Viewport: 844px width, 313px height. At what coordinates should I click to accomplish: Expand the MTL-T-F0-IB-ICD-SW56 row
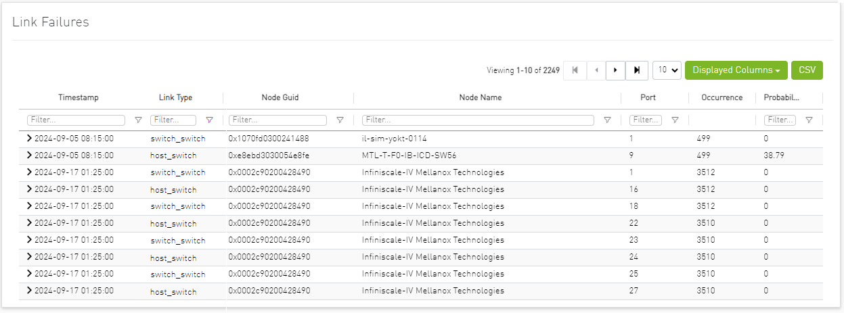pos(29,155)
